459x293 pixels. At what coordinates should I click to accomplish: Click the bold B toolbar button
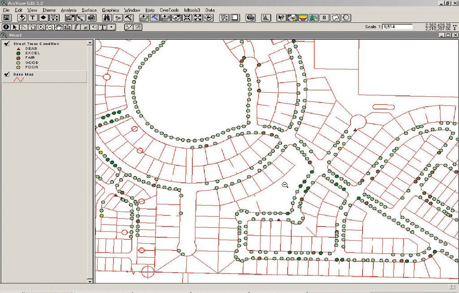click(x=325, y=18)
